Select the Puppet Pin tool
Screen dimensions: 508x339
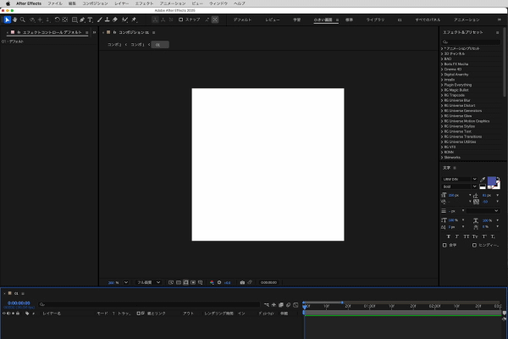[134, 19]
